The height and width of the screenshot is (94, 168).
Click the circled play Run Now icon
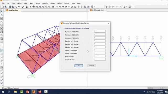[x=34, y=7]
